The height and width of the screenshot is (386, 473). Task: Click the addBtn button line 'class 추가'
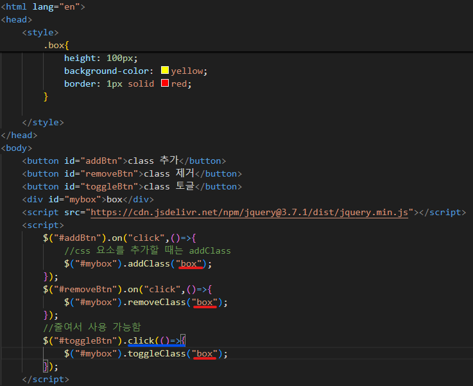click(124, 161)
